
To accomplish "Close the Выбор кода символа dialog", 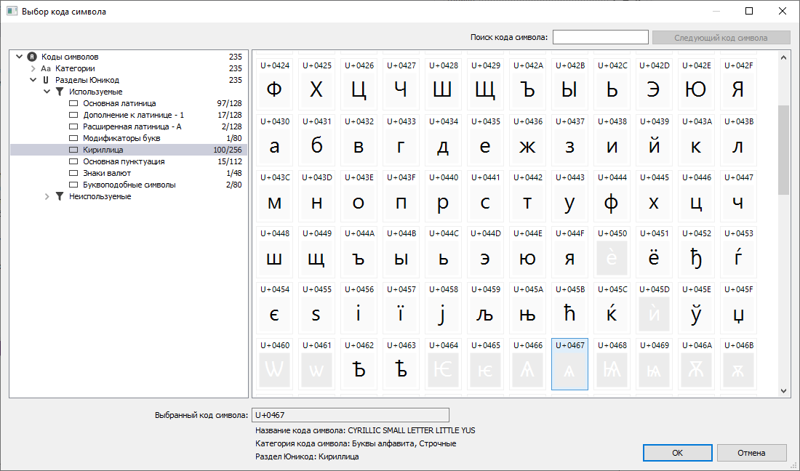I will pyautogui.click(x=782, y=11).
